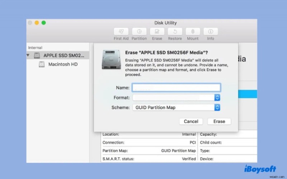The width and height of the screenshot is (287, 179).
Task: Click the yellow minimize window button
Action: [x=37, y=23]
